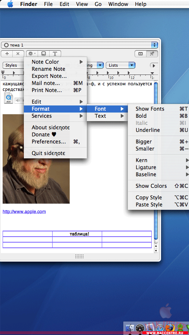The image size is (189, 335).
Task: Apply Bold from the Font menu
Action: click(x=158, y=116)
